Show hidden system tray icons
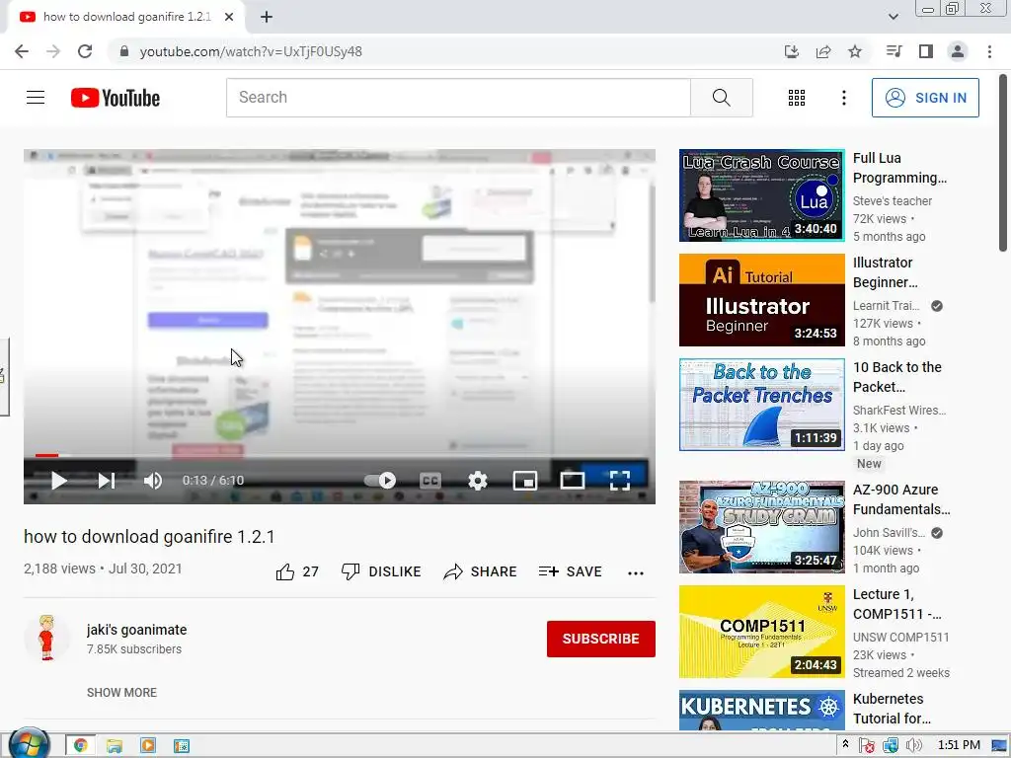The image size is (1011, 758). click(846, 745)
